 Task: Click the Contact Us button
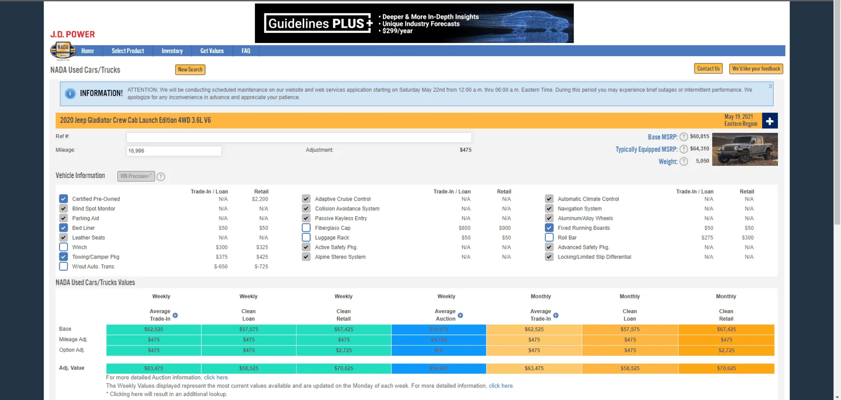pyautogui.click(x=709, y=69)
